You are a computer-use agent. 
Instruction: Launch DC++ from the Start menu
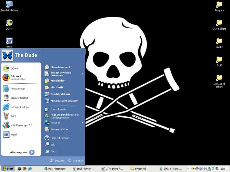point(14,68)
